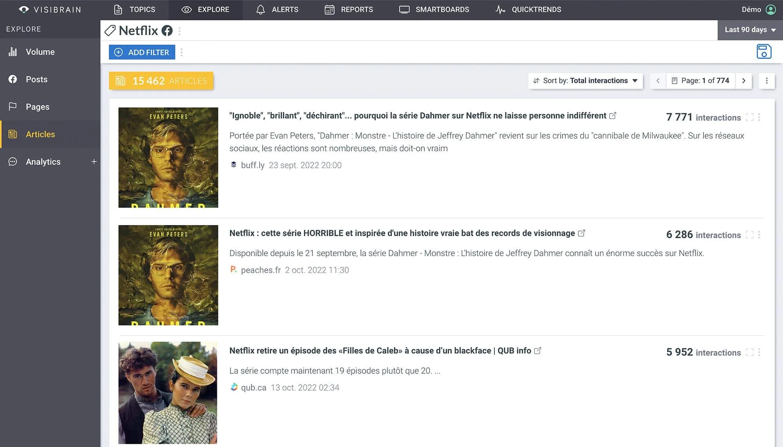Click the second Dahmer poster thumbnail
This screenshot has height=447, width=783.
[168, 275]
